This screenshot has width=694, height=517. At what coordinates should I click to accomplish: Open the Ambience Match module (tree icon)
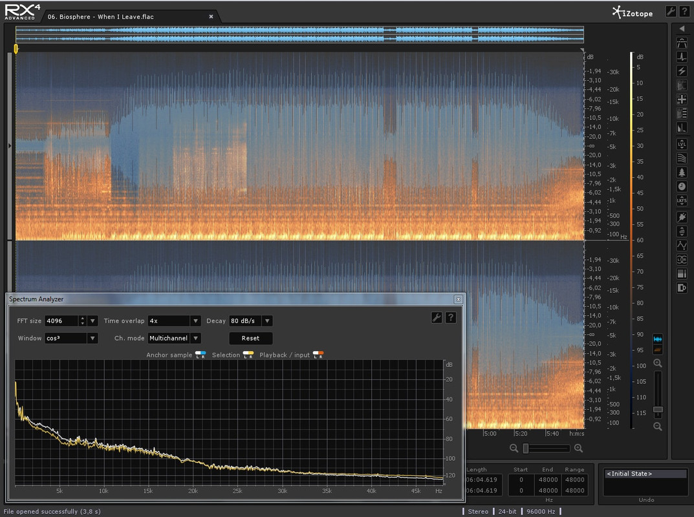point(682,173)
